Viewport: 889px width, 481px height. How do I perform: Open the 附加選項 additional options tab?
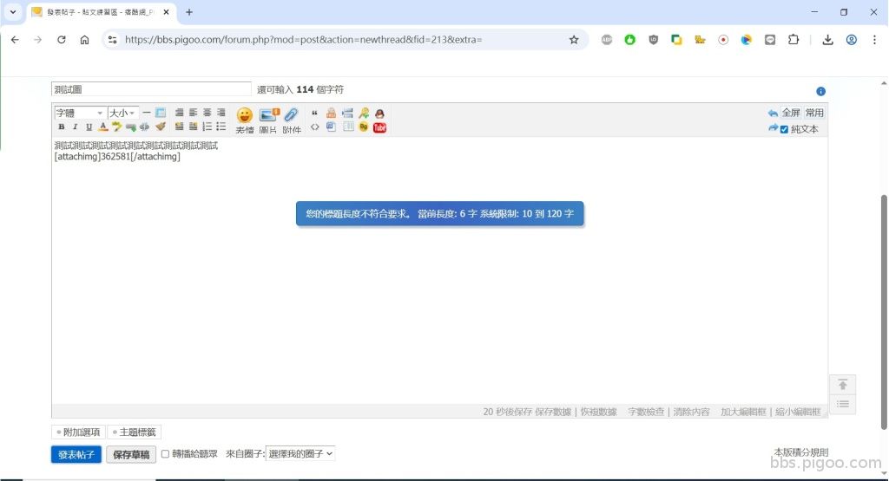click(78, 432)
